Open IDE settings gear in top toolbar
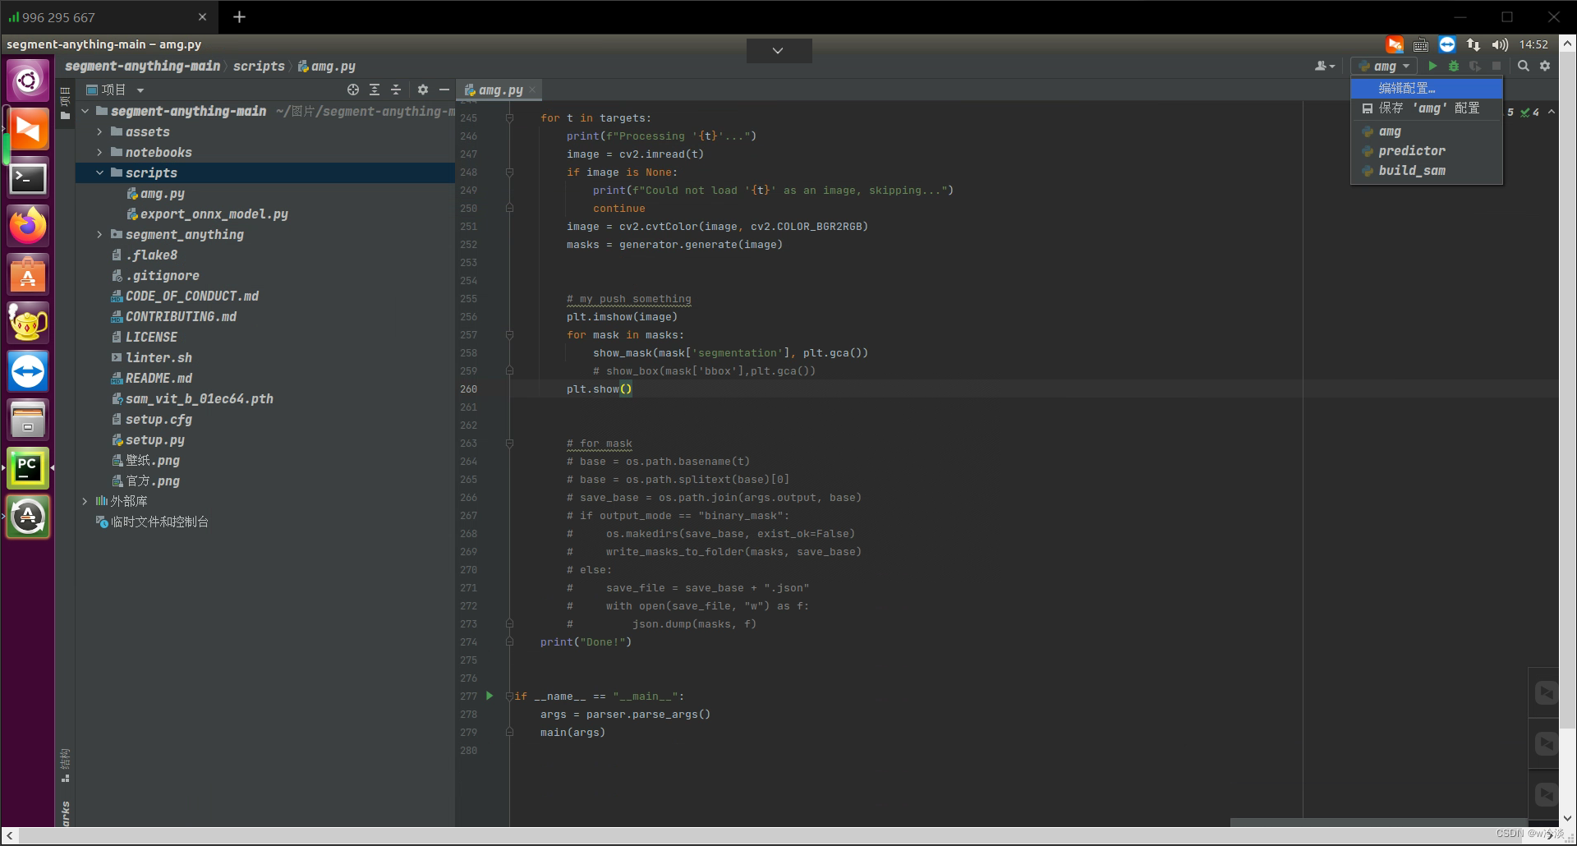 pyautogui.click(x=1545, y=66)
